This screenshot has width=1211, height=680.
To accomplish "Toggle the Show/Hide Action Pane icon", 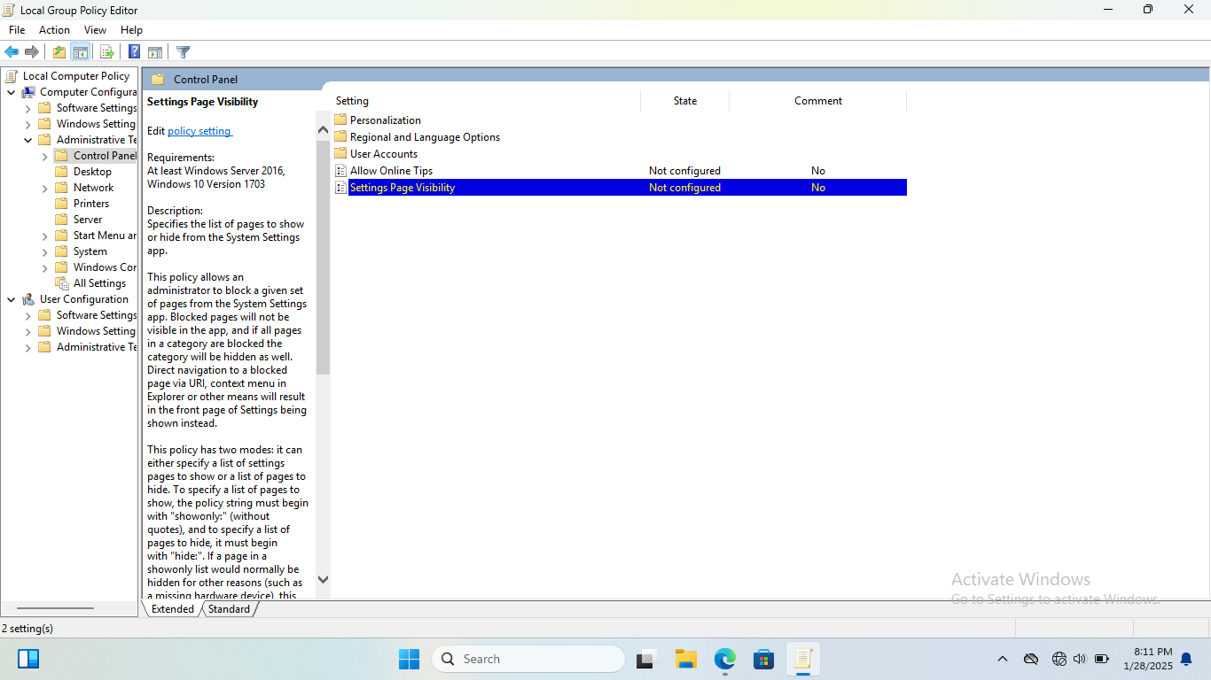I will (155, 52).
